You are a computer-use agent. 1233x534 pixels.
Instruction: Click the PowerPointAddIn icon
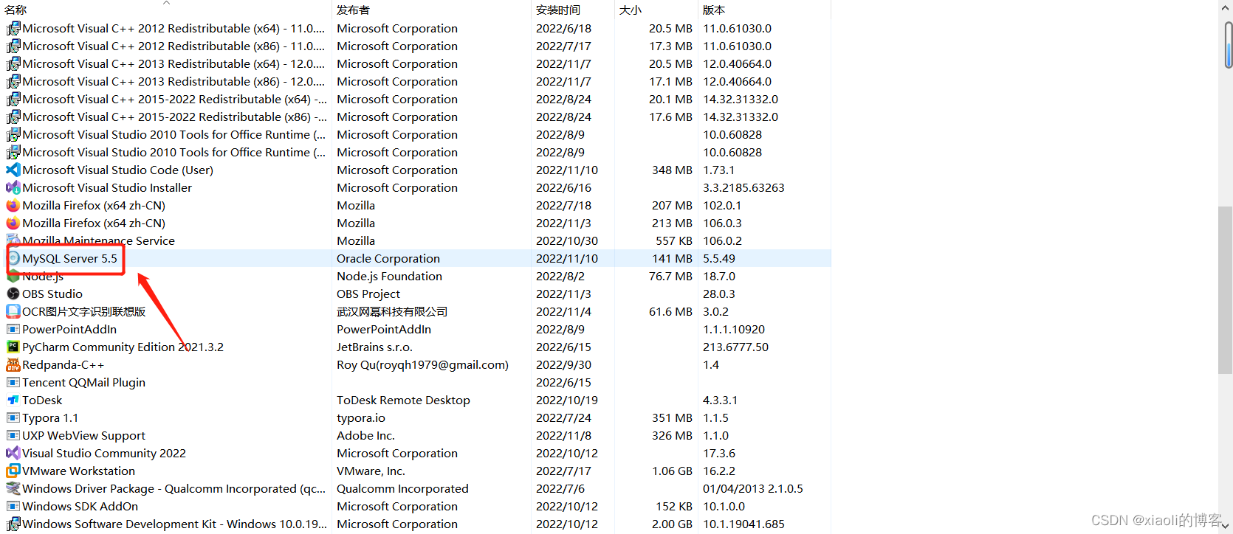13,330
